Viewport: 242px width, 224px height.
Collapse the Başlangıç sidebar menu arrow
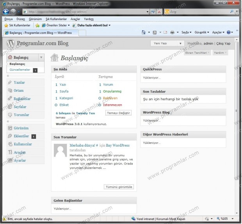[41, 57]
